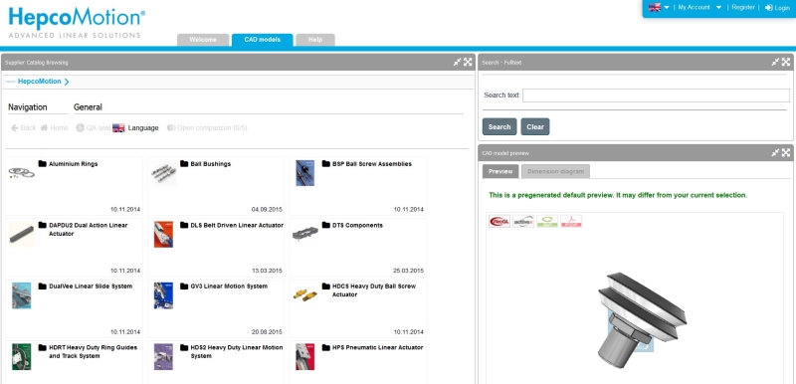
Task: Click the Ball Bushings thumbnail image
Action: [x=163, y=173]
